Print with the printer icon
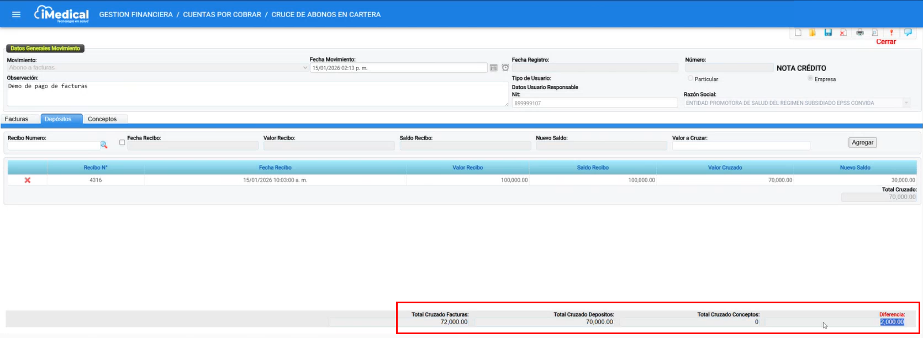Screen dimensions: 923x338 860,33
